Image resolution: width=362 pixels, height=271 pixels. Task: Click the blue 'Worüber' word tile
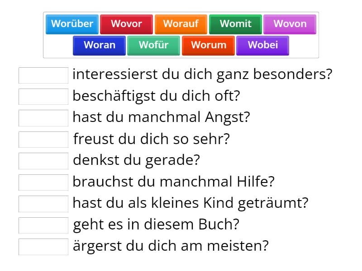pos(72,24)
